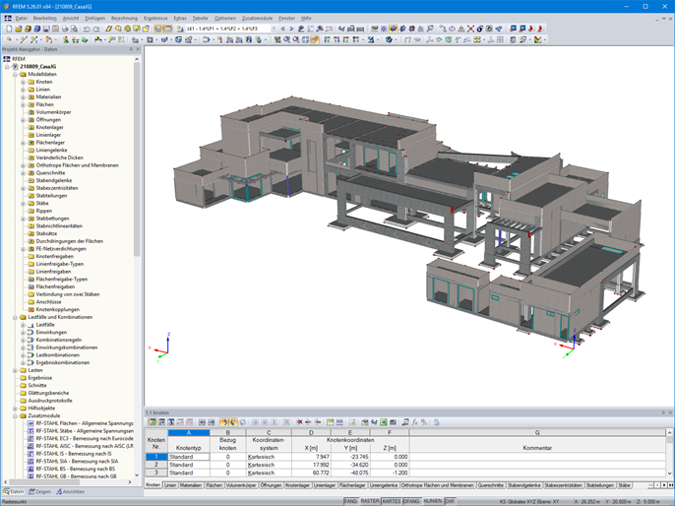
Task: Click the lock icon in table toolbar
Action: (x=437, y=422)
